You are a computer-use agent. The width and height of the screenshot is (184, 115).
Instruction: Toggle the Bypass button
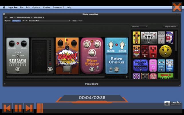point(8,21)
